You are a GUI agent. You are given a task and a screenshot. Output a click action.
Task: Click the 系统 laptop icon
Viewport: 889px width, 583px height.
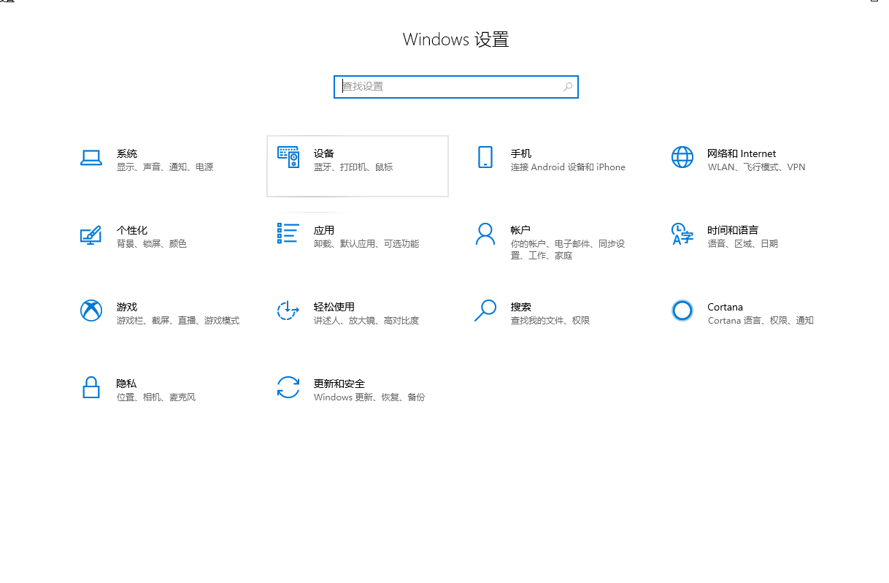click(91, 158)
